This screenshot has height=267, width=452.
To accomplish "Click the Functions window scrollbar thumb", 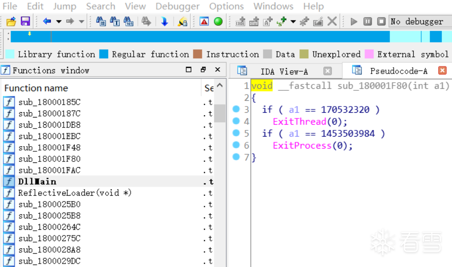I will tap(220, 113).
